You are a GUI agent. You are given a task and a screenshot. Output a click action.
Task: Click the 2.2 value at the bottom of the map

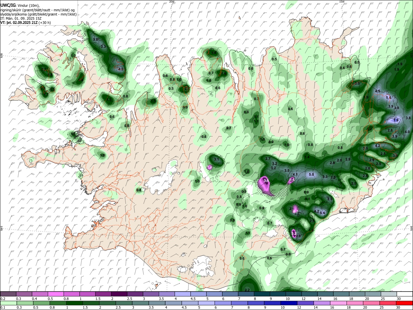pyautogui.click(x=247, y=290)
